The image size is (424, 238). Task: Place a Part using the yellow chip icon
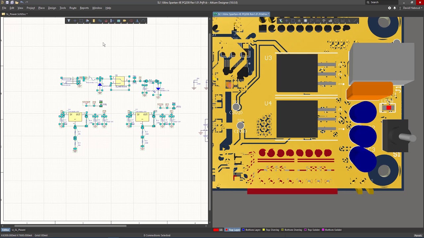click(94, 21)
